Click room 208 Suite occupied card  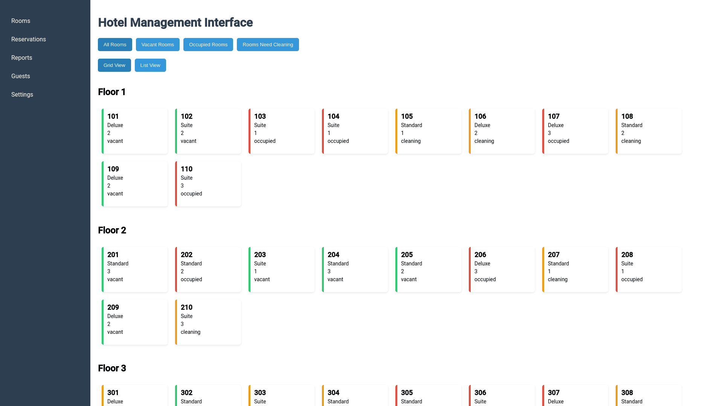click(648, 270)
